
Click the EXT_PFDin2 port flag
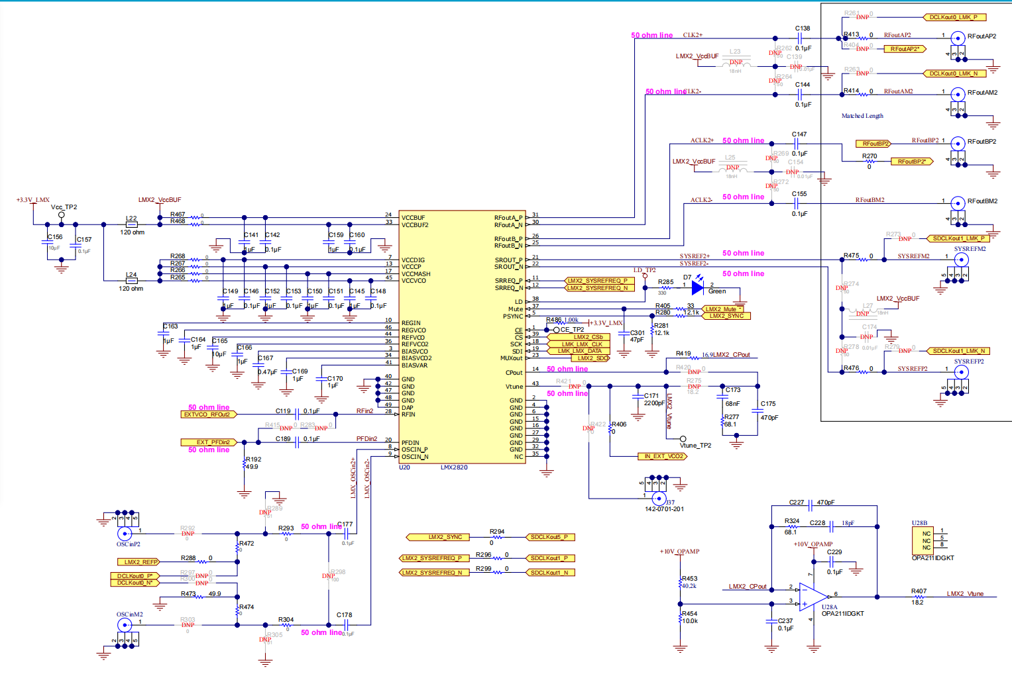pos(209,442)
